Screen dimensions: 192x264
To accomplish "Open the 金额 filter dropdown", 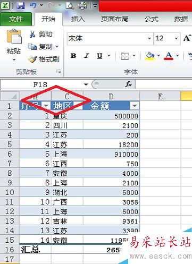I will (135, 106).
